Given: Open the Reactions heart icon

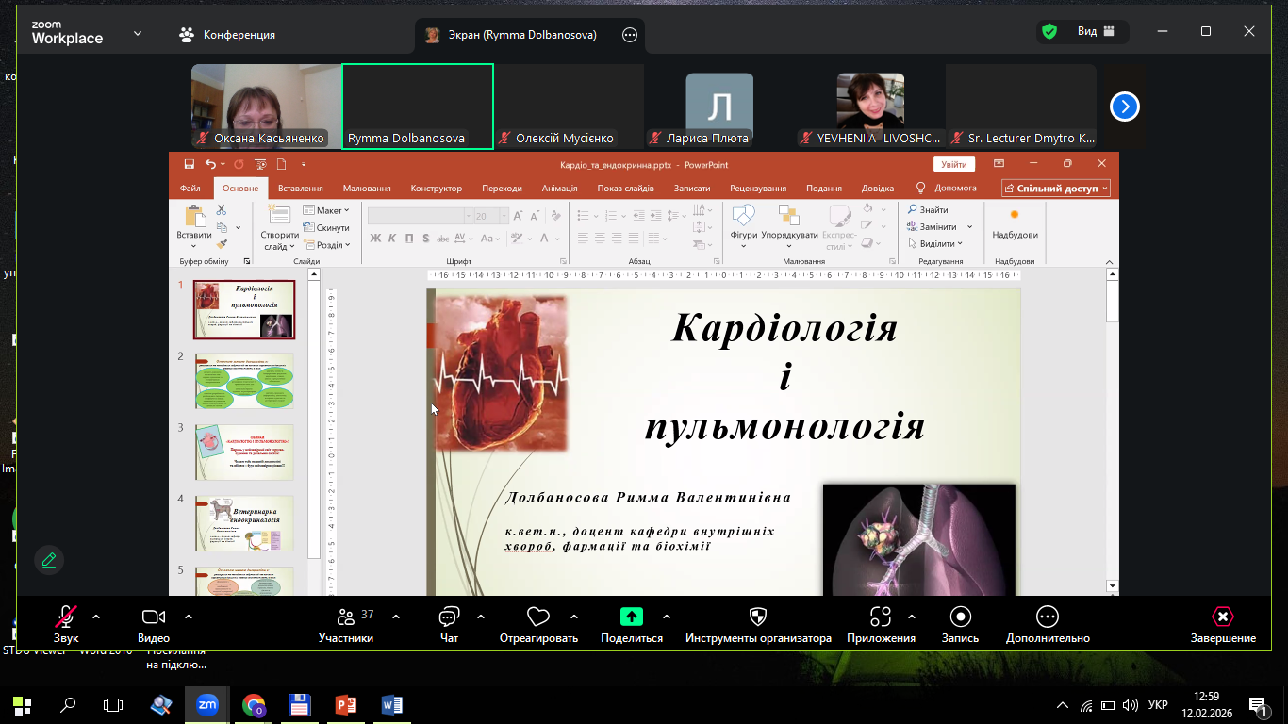Looking at the screenshot, I should click(537, 617).
